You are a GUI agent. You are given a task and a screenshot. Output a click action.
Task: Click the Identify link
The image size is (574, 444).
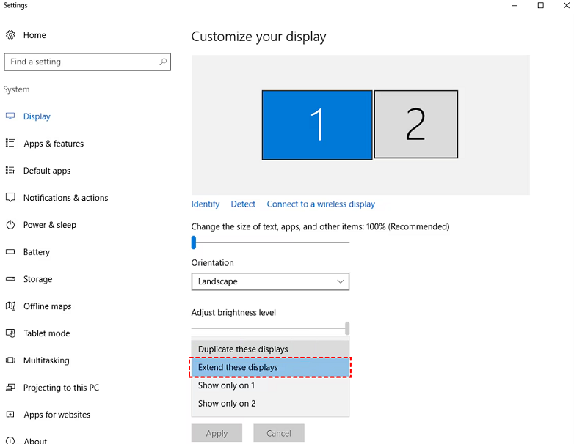click(x=206, y=204)
